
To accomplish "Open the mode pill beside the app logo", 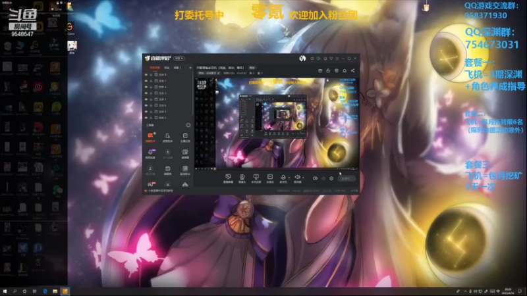I will point(179,59).
